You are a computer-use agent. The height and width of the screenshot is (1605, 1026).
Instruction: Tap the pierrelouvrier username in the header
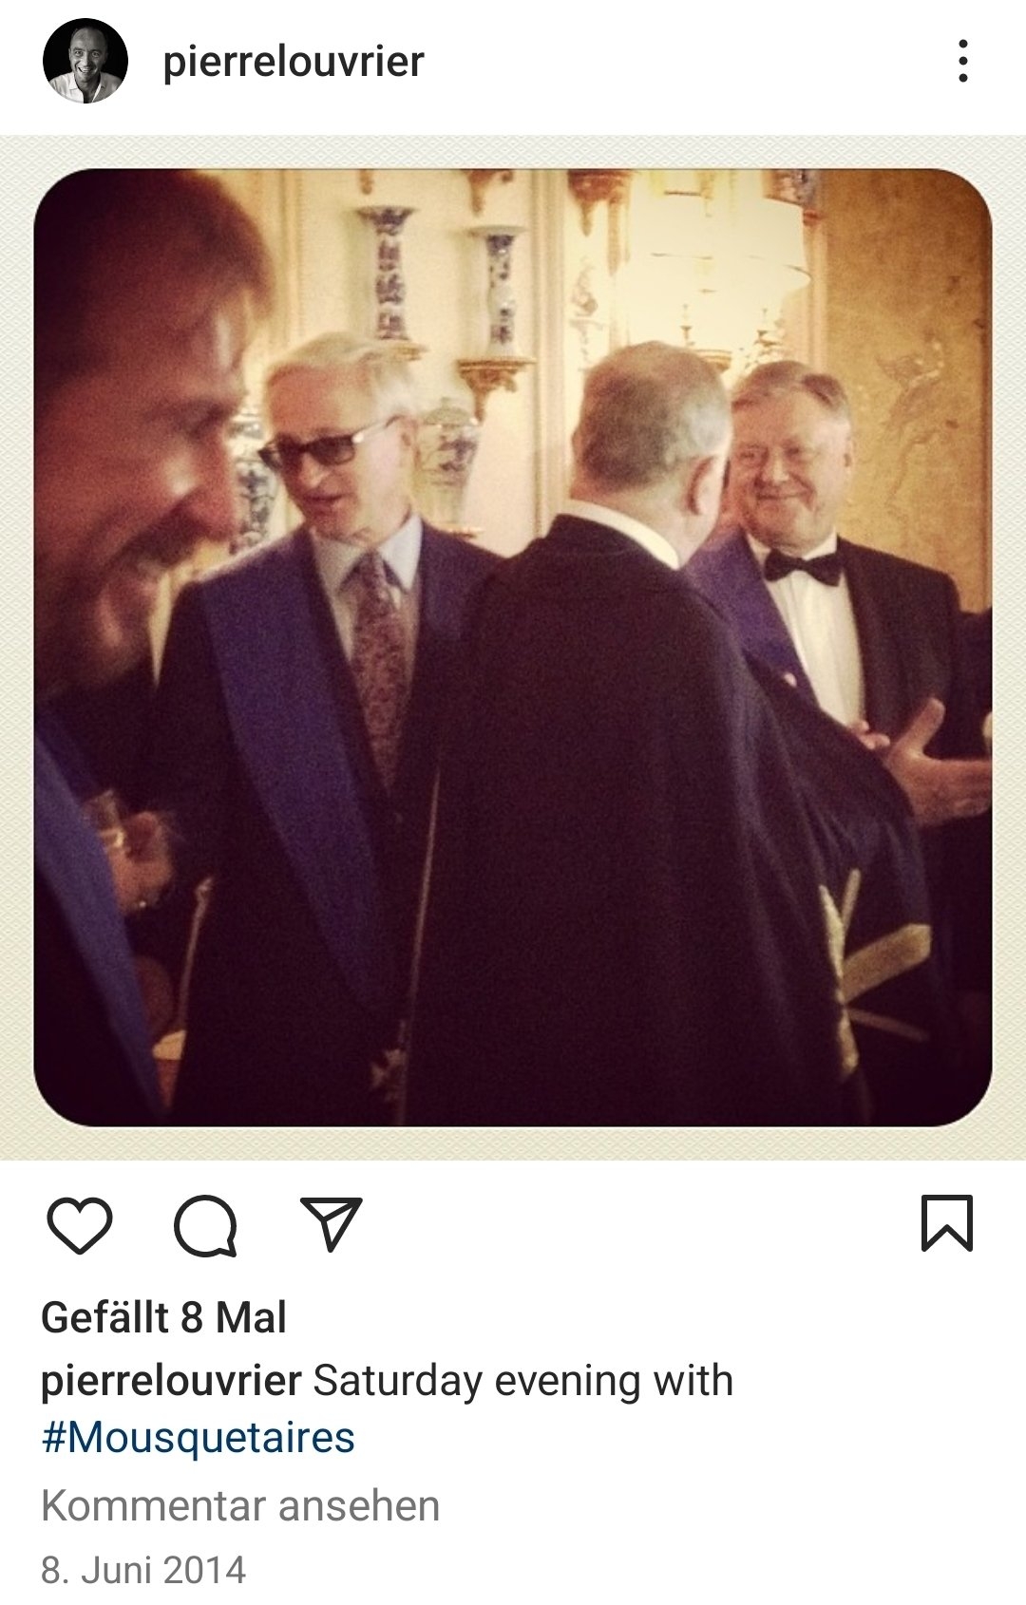tap(294, 62)
